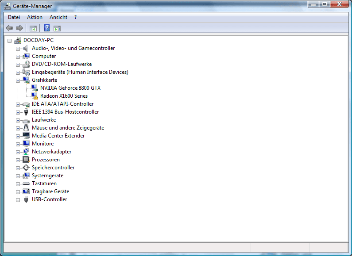Click the mouse icon for Zeigegeräte
Screen dimensions: 352x256
(26, 128)
